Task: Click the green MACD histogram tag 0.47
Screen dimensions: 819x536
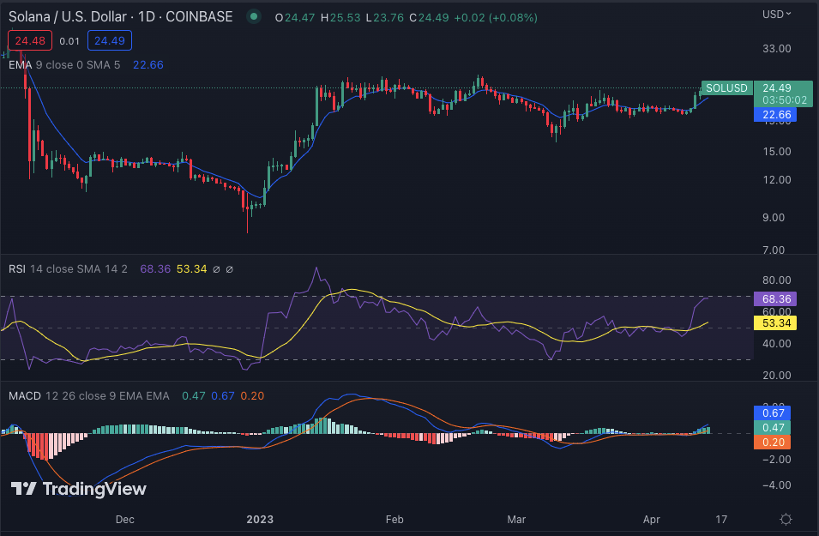Action: pyautogui.click(x=773, y=427)
